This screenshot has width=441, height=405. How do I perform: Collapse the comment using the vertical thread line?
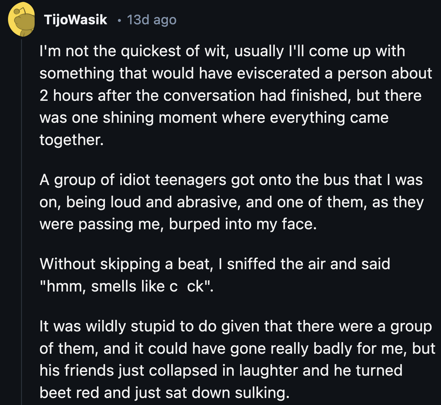click(x=21, y=222)
